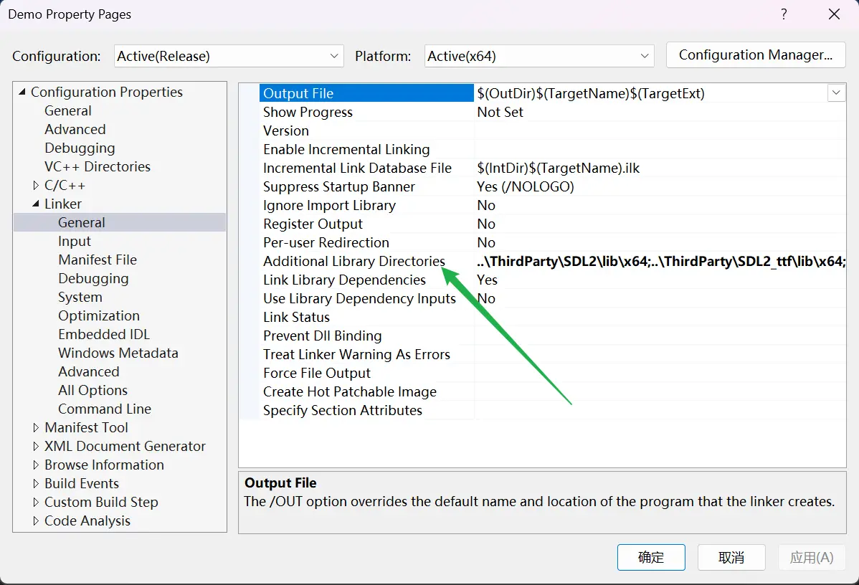Open the Platform dropdown
859x585 pixels.
point(539,56)
